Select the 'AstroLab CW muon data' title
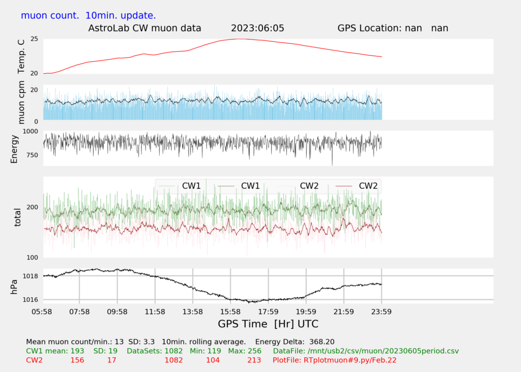Image resolution: width=521 pixels, height=372 pixels. click(x=144, y=28)
